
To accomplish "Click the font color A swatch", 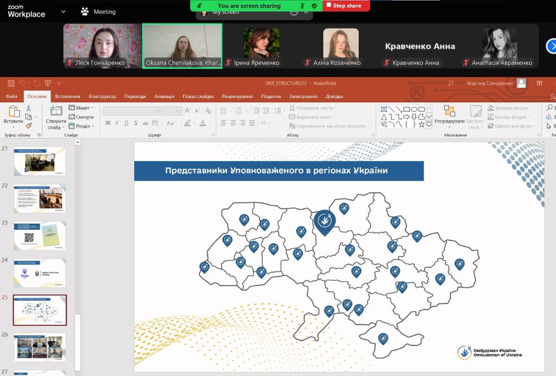I will pyautogui.click(x=202, y=123).
